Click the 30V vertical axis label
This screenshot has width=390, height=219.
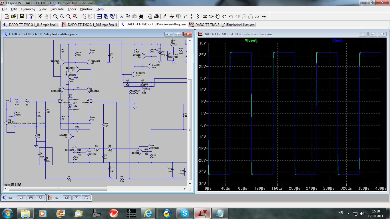(x=202, y=43)
